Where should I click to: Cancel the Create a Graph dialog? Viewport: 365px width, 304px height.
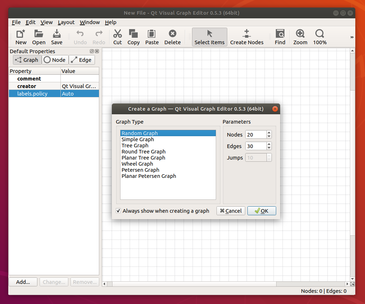click(x=231, y=211)
